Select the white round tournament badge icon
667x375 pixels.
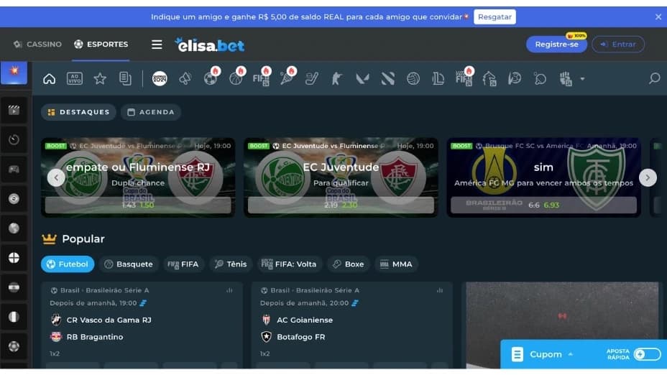click(x=160, y=78)
